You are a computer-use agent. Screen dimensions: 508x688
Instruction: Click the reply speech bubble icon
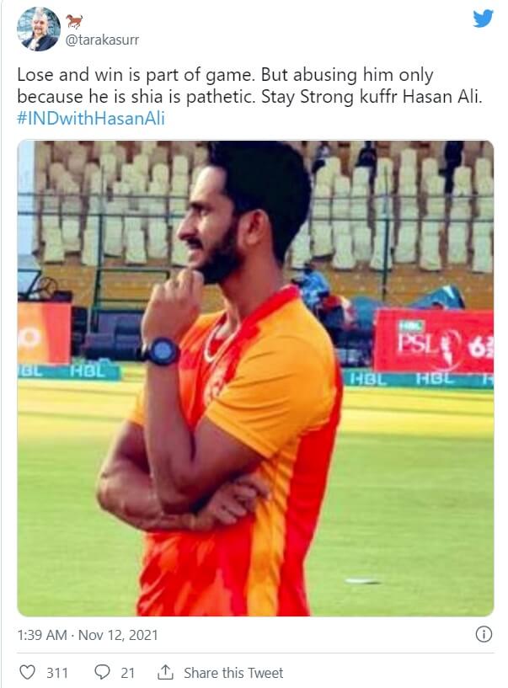(102, 672)
